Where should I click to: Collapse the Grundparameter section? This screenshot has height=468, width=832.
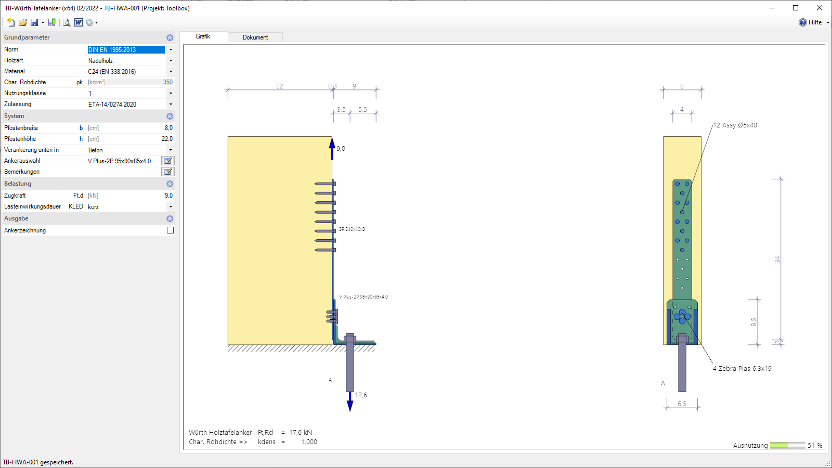[170, 37]
